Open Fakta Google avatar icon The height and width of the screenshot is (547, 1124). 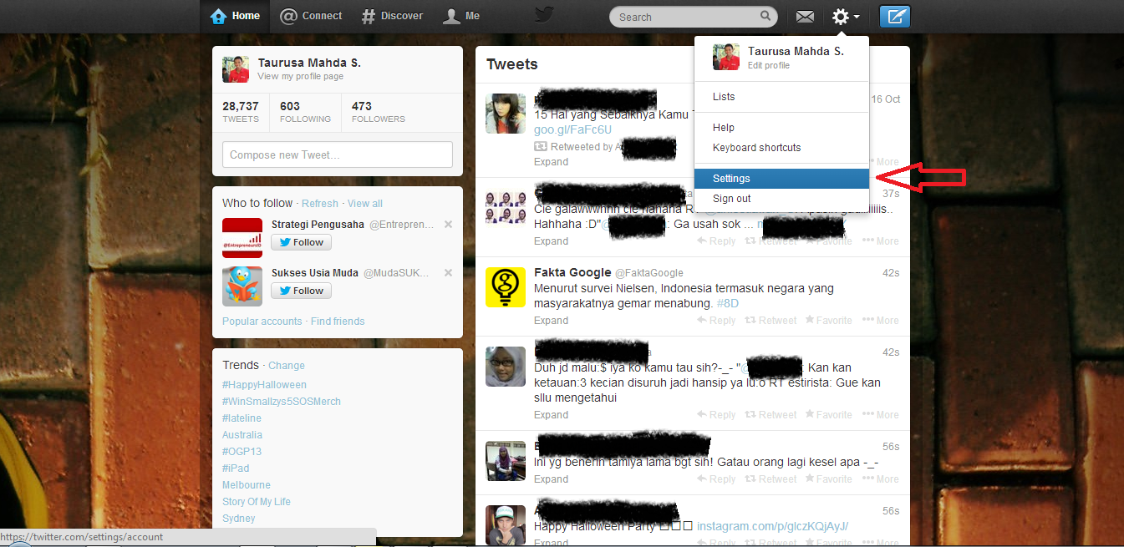click(x=506, y=287)
